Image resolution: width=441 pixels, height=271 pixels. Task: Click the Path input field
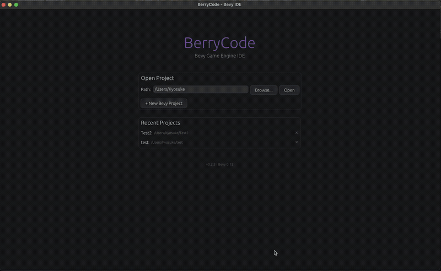(201, 89)
